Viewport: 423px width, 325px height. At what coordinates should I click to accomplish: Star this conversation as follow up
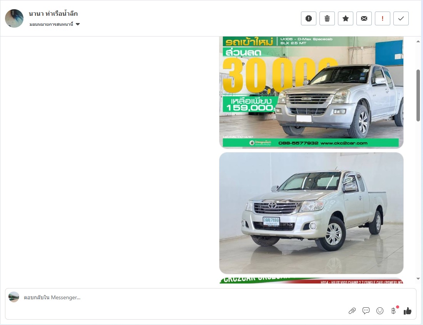click(x=346, y=18)
